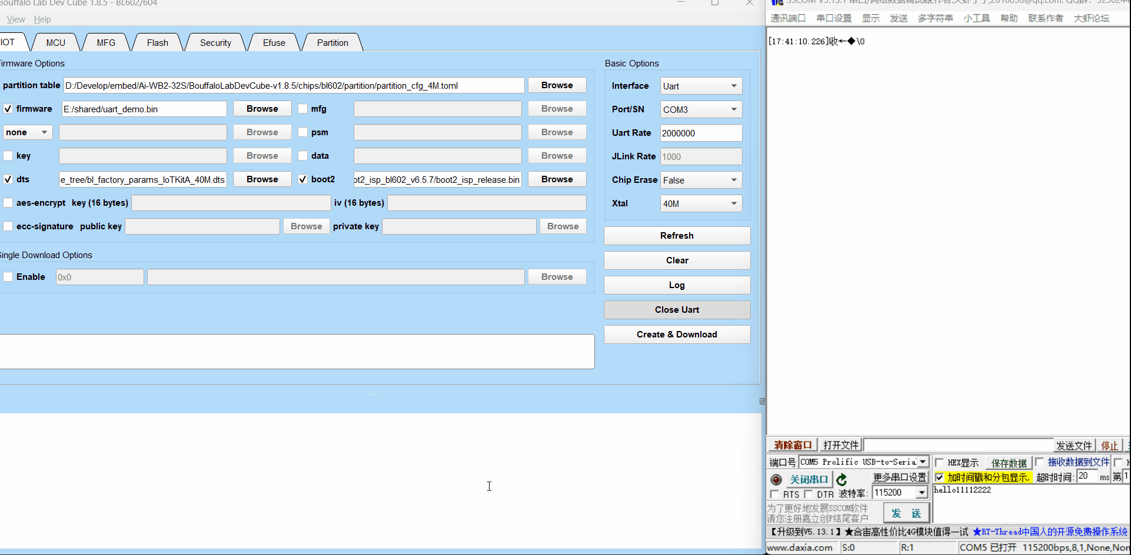Open the Port/SN dropdown showing COM3

point(701,109)
